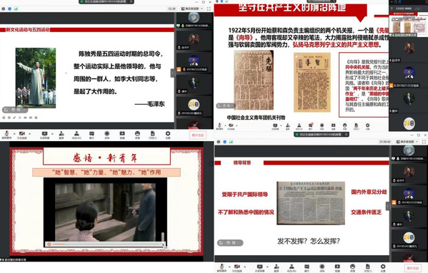Open the Chat icon in the 领导背景 meeting toolbar

tap(307, 267)
